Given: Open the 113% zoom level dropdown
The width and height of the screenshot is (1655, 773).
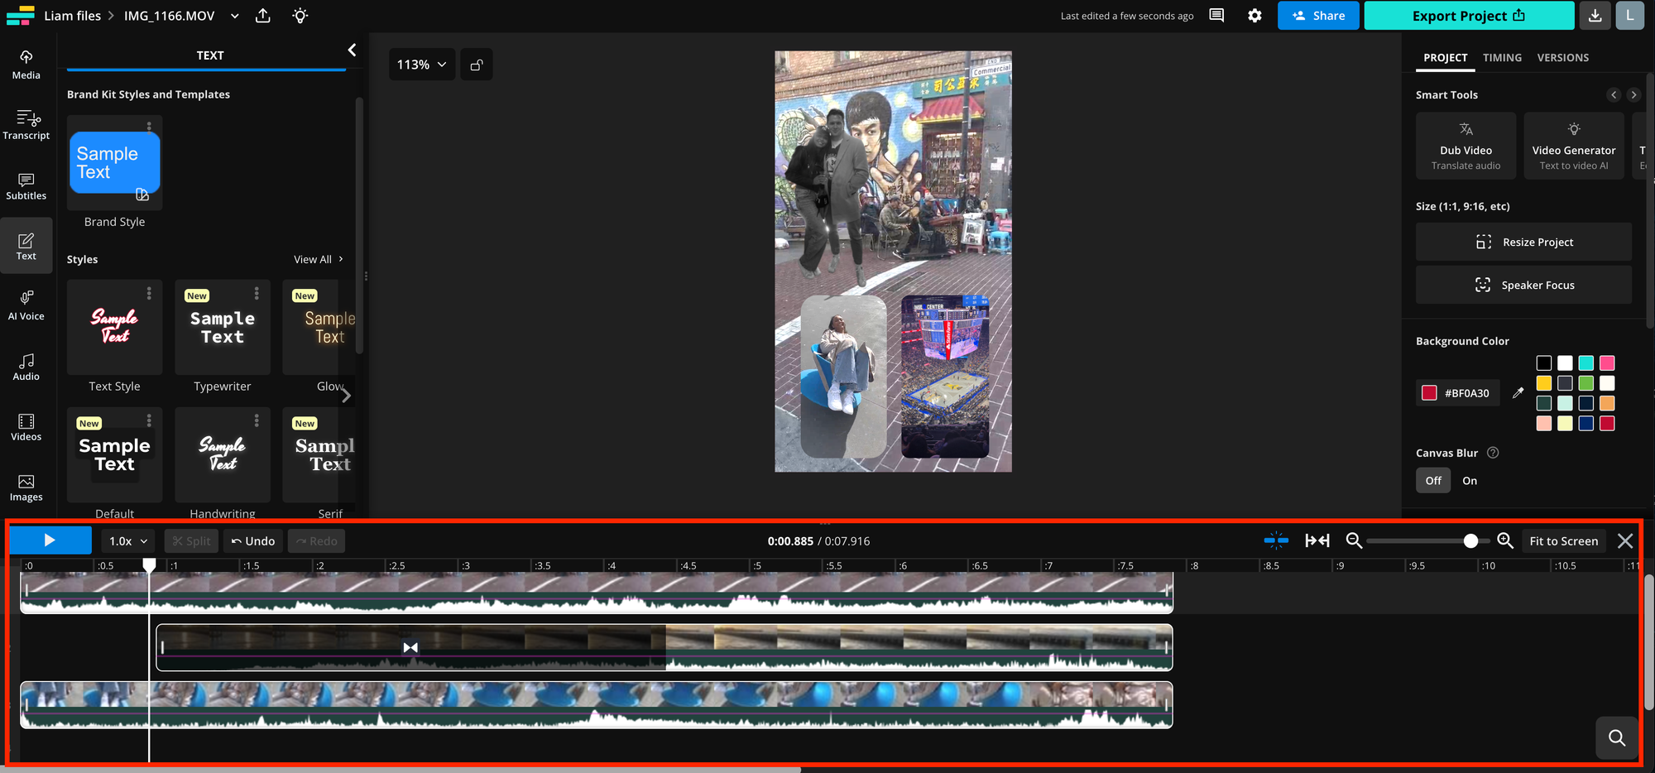Looking at the screenshot, I should (422, 65).
